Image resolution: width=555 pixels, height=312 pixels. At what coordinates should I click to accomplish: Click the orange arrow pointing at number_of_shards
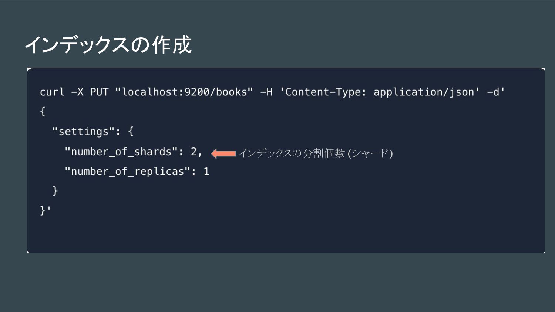pos(223,153)
